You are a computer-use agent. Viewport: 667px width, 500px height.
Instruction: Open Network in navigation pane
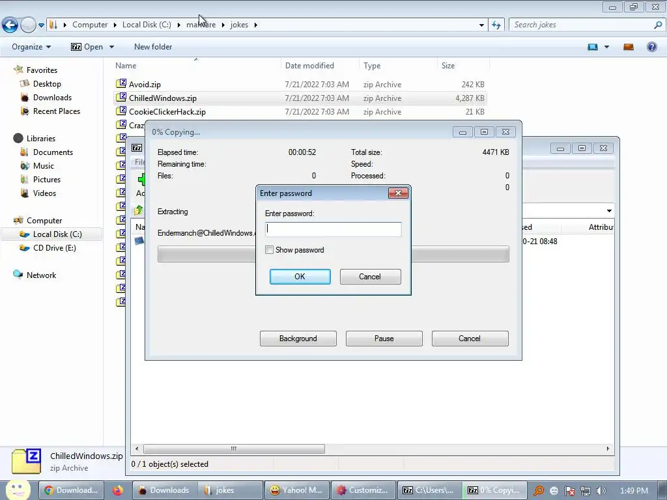[41, 275]
